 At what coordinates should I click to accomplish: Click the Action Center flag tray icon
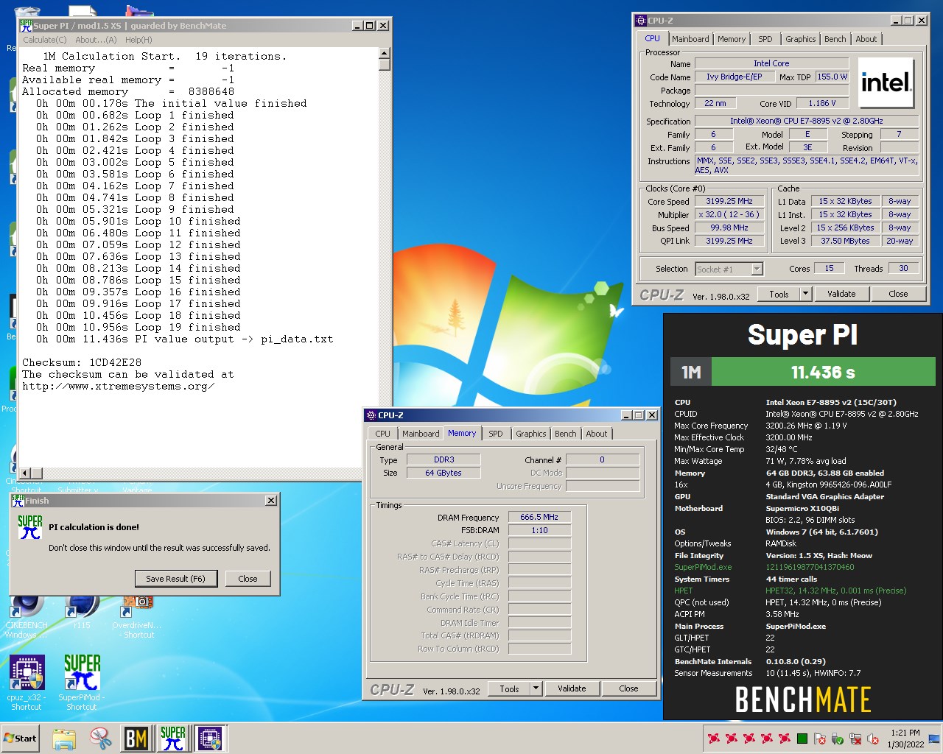pyautogui.click(x=820, y=739)
